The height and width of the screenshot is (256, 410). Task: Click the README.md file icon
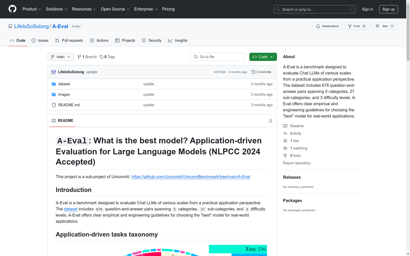54,105
